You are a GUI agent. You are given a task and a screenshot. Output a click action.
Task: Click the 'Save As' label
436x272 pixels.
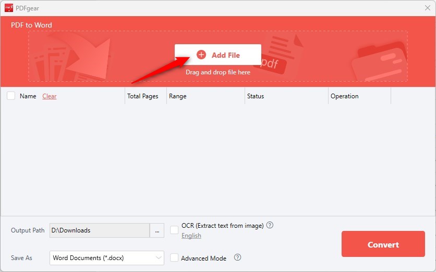pyautogui.click(x=22, y=258)
